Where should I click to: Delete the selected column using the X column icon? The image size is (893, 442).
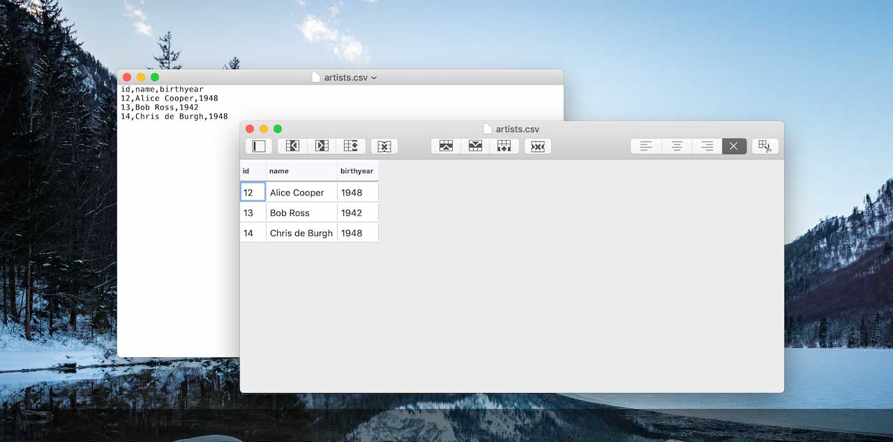click(384, 146)
